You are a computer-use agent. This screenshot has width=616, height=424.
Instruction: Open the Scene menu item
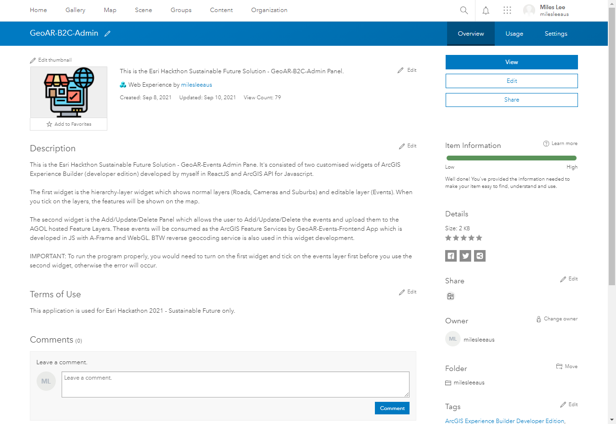143,10
